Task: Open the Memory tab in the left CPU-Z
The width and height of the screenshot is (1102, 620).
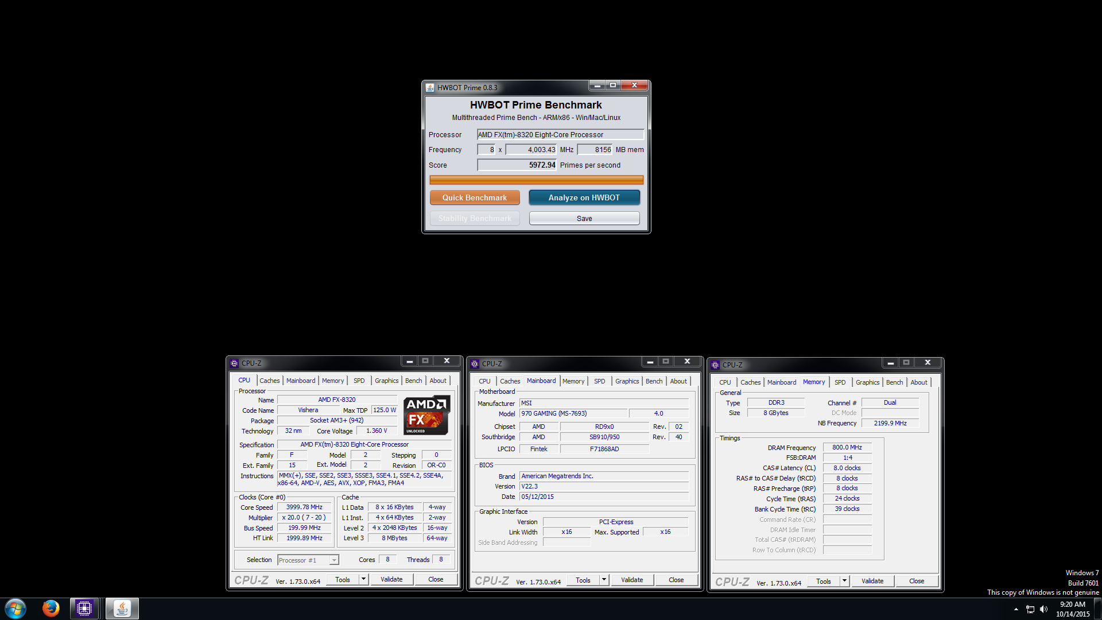Action: pos(333,381)
